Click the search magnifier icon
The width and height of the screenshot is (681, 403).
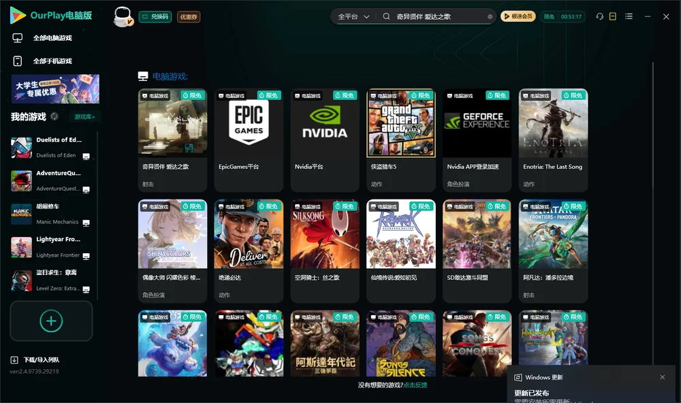click(386, 16)
